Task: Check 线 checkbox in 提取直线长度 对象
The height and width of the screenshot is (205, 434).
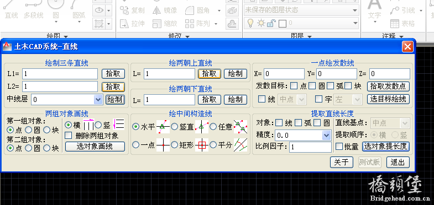Action: (279, 123)
